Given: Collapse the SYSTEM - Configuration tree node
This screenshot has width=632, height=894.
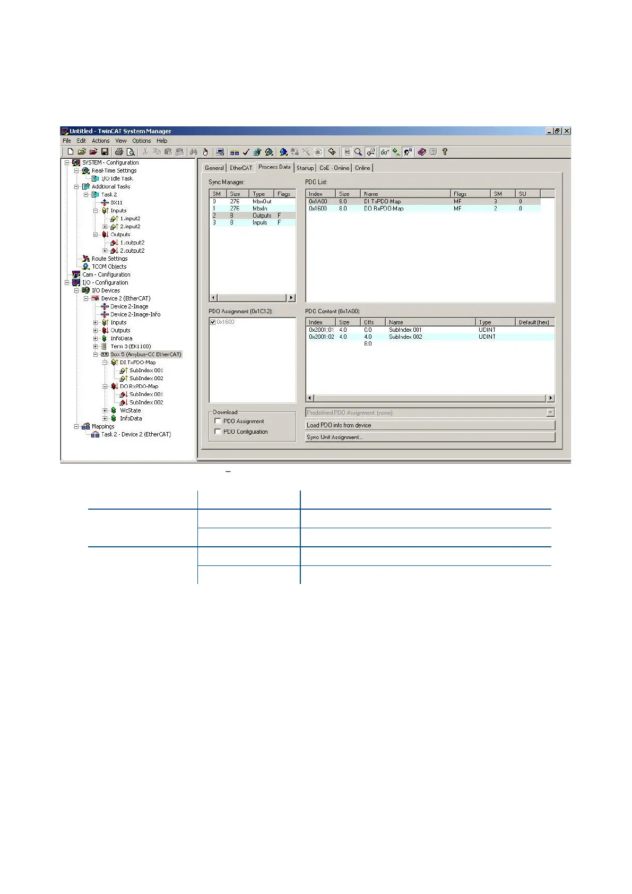Looking at the screenshot, I should click(x=67, y=163).
